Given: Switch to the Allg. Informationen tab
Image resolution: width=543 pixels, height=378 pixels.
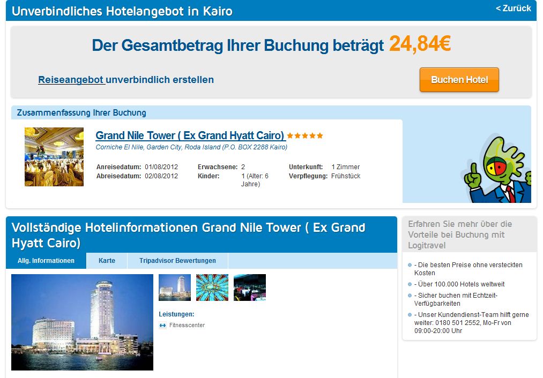Looking at the screenshot, I should (x=46, y=261).
